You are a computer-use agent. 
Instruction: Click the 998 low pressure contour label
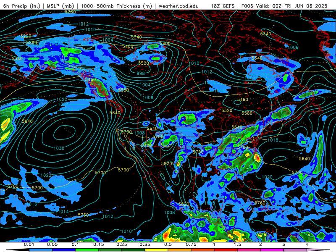(141, 73)
